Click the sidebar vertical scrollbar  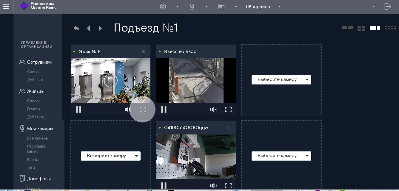click(63, 67)
